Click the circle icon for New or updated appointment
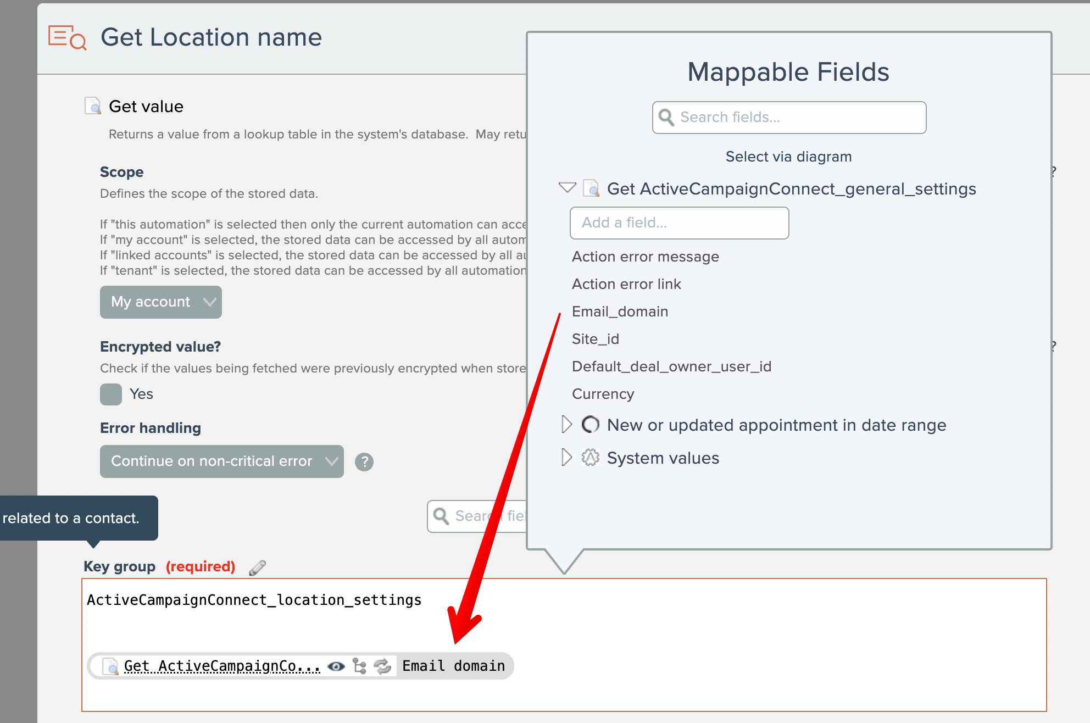The height and width of the screenshot is (723, 1090). (x=590, y=425)
